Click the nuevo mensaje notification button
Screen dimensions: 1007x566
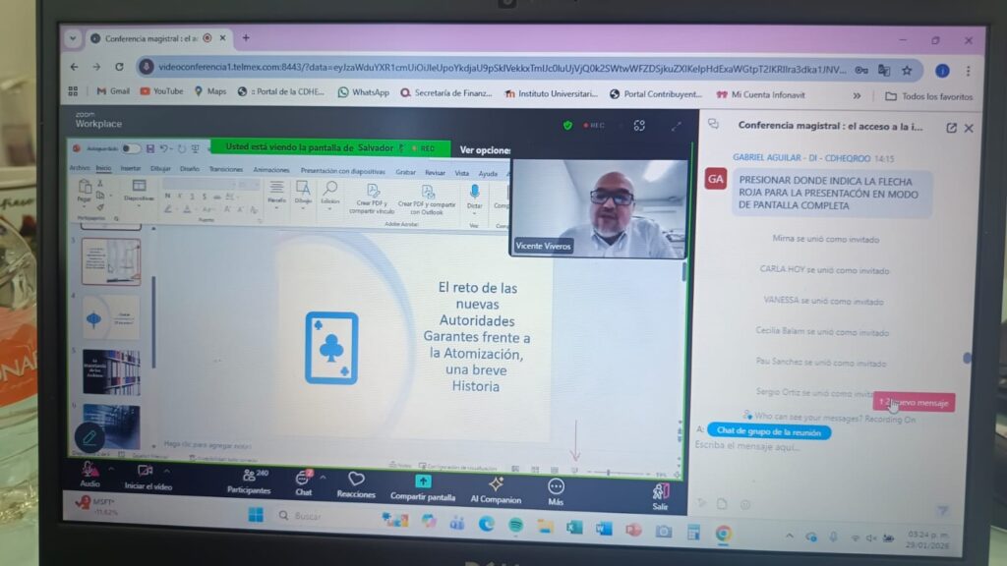[915, 402]
